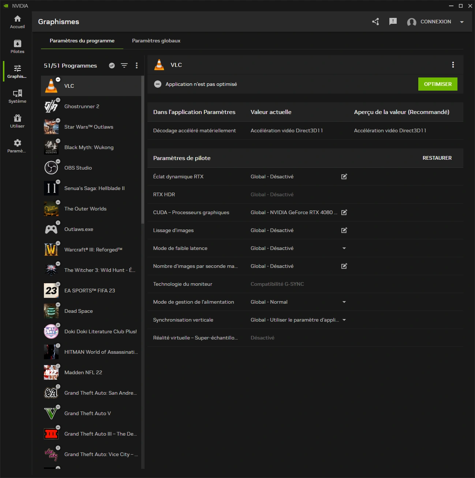Image resolution: width=475 pixels, height=478 pixels.
Task: Expand the Synchronisation verticale dropdown
Action: click(344, 320)
